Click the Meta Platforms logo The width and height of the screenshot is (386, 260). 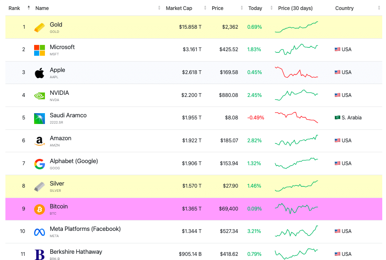click(x=40, y=232)
